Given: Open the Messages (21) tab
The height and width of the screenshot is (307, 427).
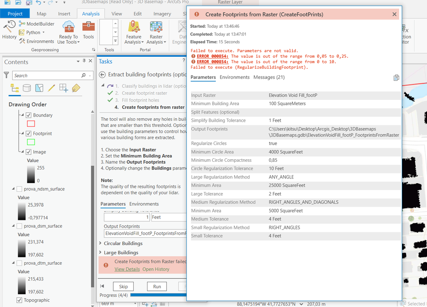Looking at the screenshot, I should click(269, 77).
